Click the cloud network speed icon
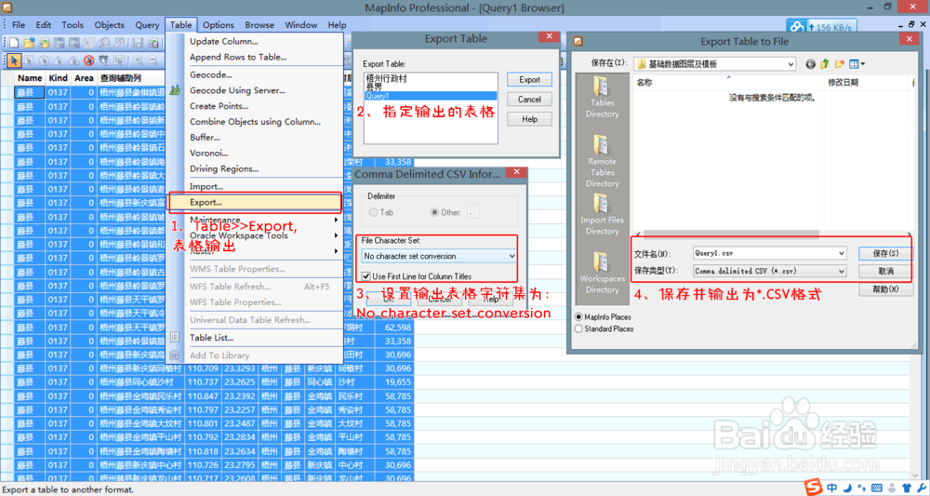 (798, 27)
